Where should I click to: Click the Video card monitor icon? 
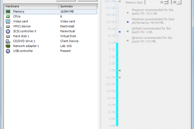(8, 21)
